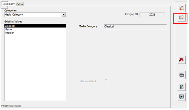Click the Media Category value field
Viewport: 189px width, 110px height.
click(x=135, y=27)
